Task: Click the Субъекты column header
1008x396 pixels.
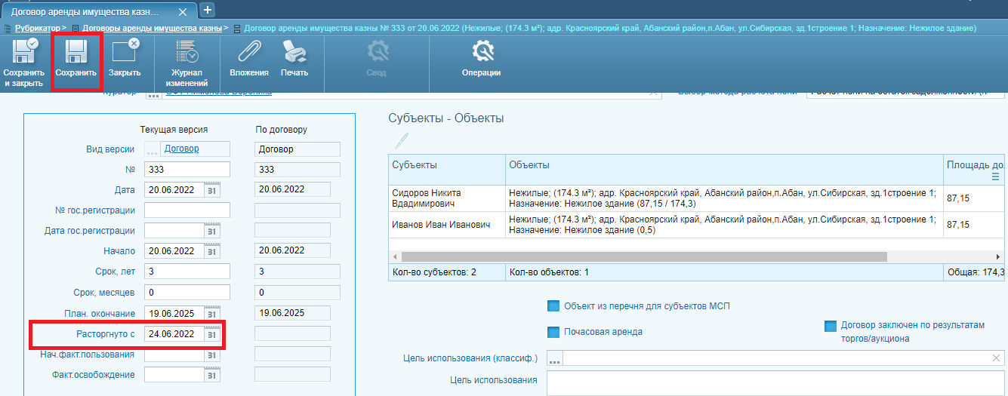Action: pyautogui.click(x=447, y=170)
